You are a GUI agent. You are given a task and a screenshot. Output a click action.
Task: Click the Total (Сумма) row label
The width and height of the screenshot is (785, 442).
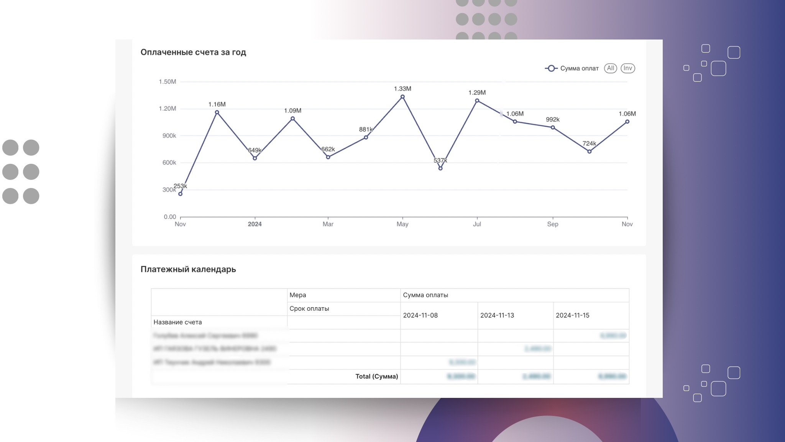376,376
